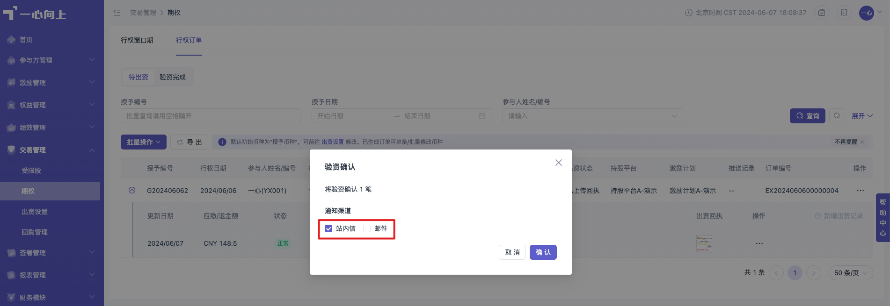This screenshot has width=890, height=306.
Task: Open calendar icon in 授予日期 range
Action: (482, 116)
